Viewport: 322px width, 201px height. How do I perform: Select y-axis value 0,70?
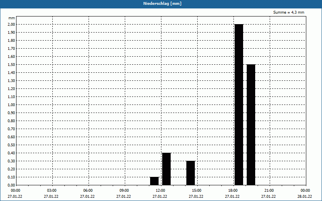coord(11,129)
